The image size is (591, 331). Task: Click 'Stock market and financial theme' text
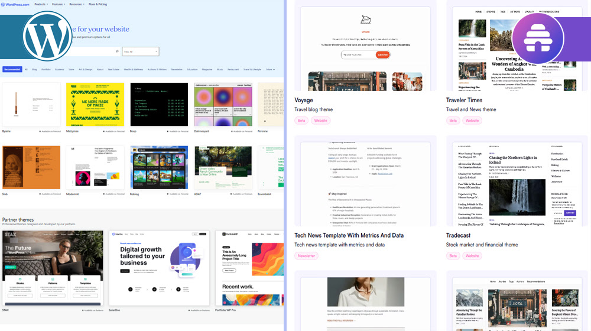[482, 245]
